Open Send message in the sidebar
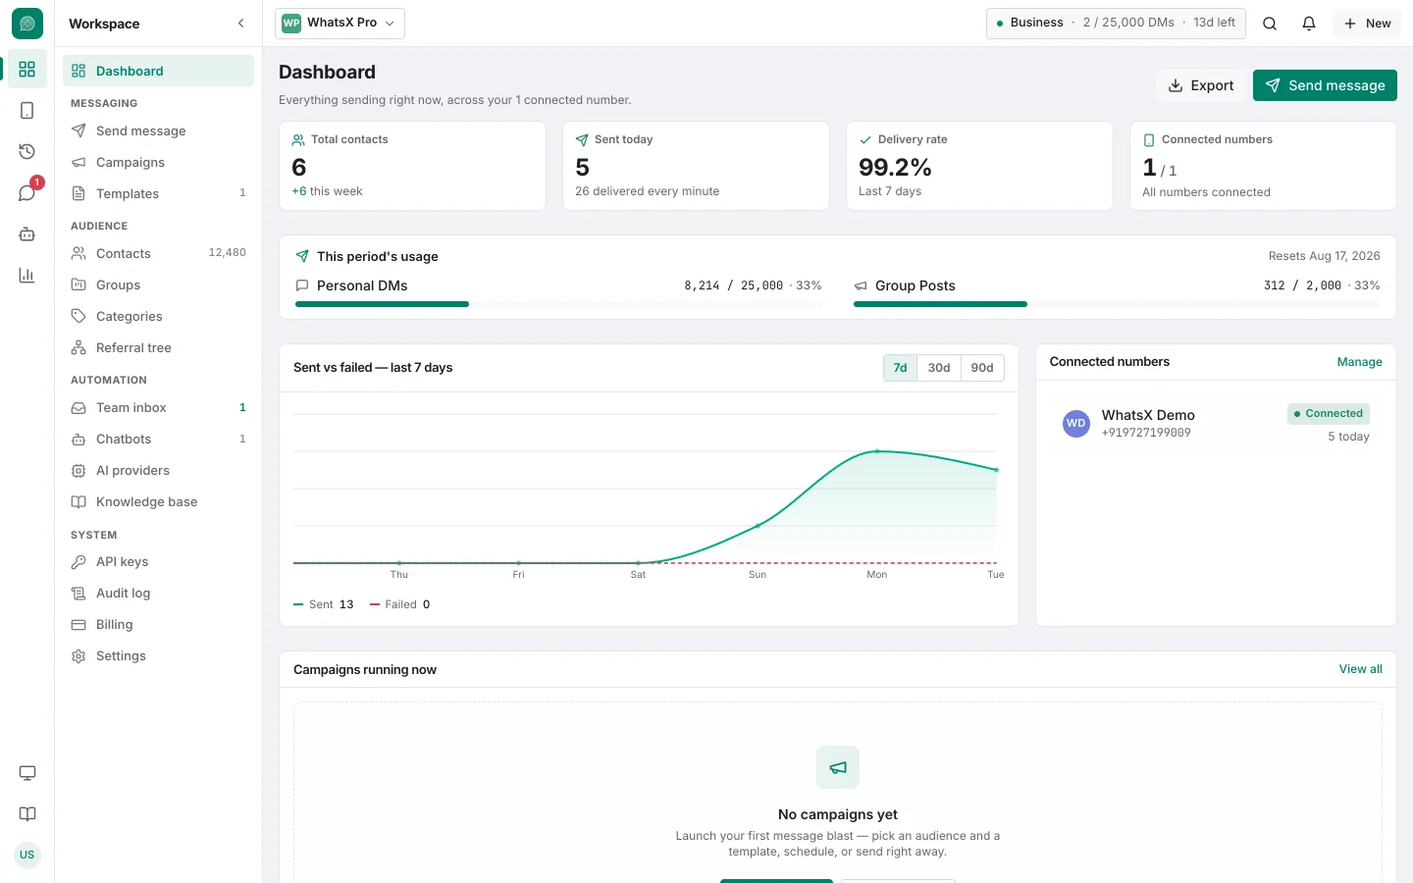The image size is (1413, 883). pyautogui.click(x=158, y=130)
